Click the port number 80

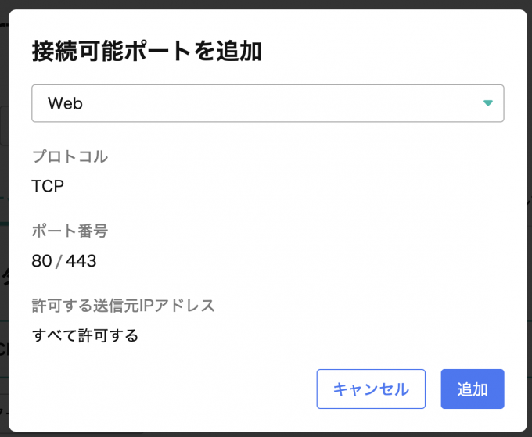[x=41, y=261]
